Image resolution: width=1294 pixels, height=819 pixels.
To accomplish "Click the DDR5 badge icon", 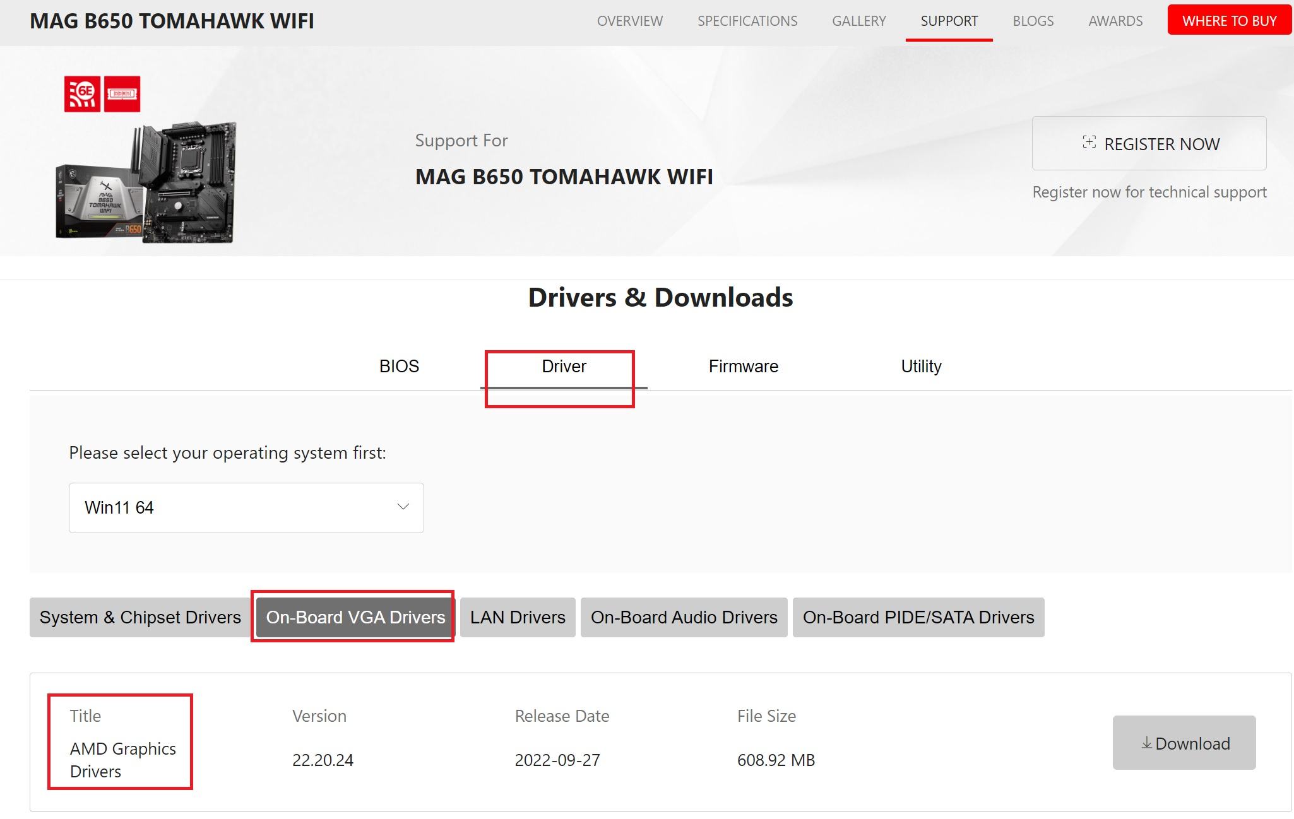I will (122, 94).
